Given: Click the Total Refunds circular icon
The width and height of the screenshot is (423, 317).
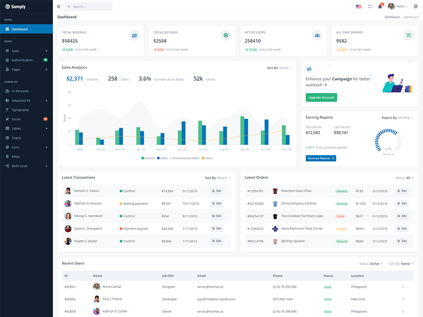Looking at the screenshot, I should click(226, 35).
